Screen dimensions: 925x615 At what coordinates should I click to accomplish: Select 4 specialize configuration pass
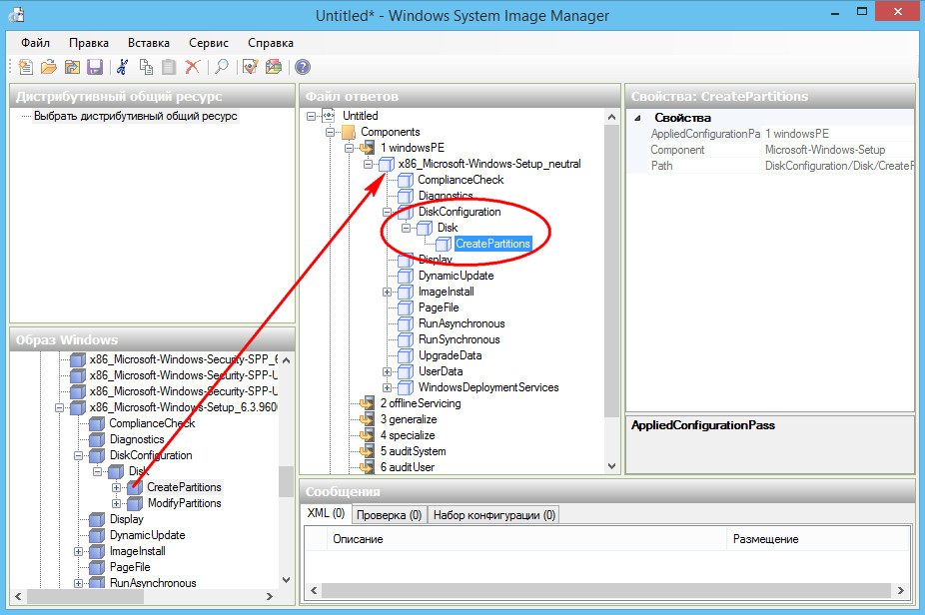coord(408,435)
